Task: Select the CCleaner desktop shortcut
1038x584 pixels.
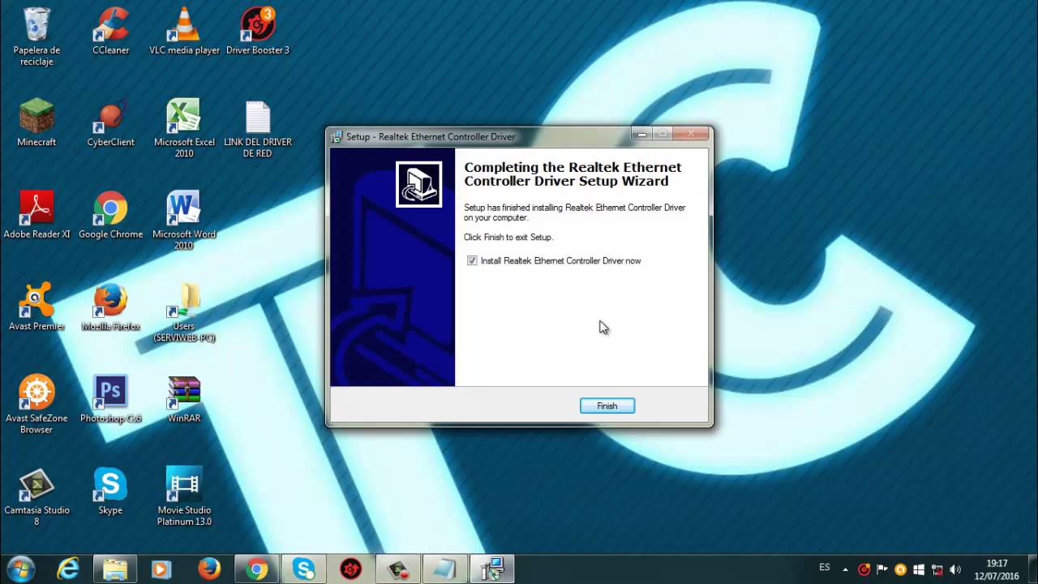Action: [110, 32]
